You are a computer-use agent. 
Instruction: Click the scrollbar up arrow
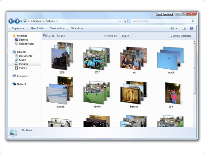[x=194, y=41]
